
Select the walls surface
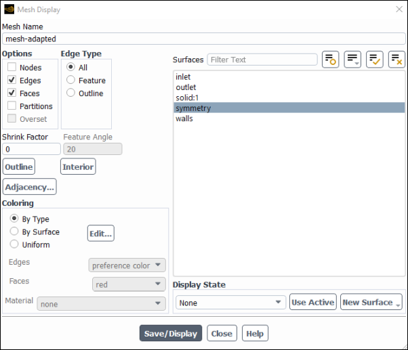pos(289,118)
